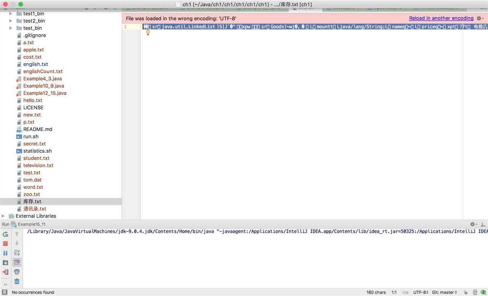Viewport: 488px width, 296px height.
Task: Toggle tool window bars in status bar corner
Action: click(5, 292)
